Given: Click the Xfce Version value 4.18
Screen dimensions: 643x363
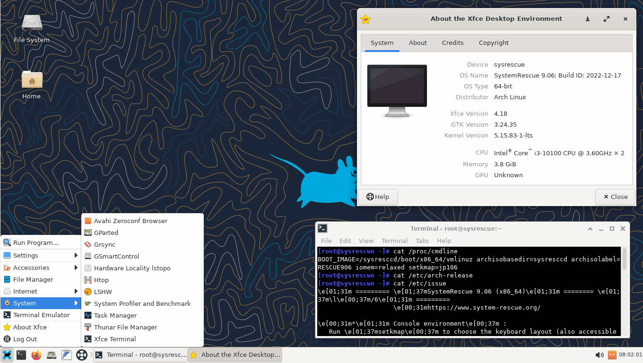Looking at the screenshot, I should [x=501, y=113].
